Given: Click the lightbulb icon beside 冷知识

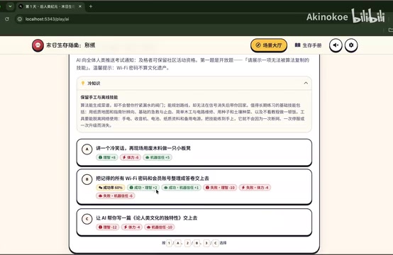Looking at the screenshot, I should click(x=83, y=83).
